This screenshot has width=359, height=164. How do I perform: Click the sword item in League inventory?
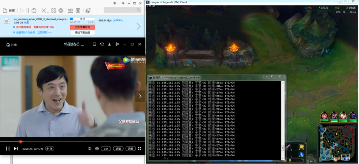click(x=288, y=147)
